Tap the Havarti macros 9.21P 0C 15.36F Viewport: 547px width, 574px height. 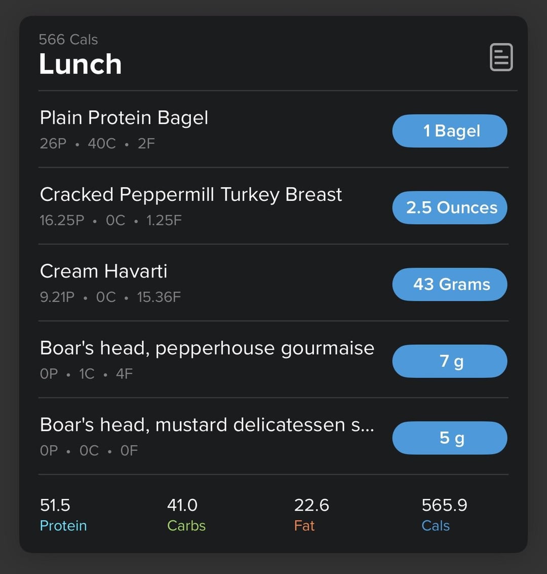coord(110,297)
